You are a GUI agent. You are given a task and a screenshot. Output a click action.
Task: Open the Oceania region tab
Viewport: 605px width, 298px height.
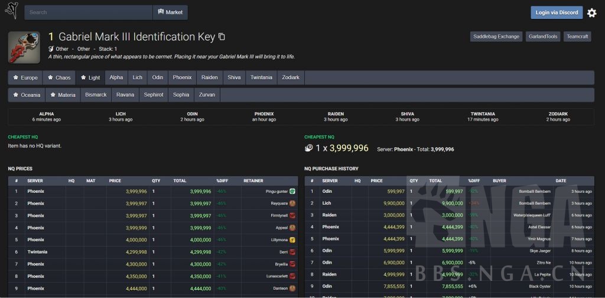coord(26,95)
